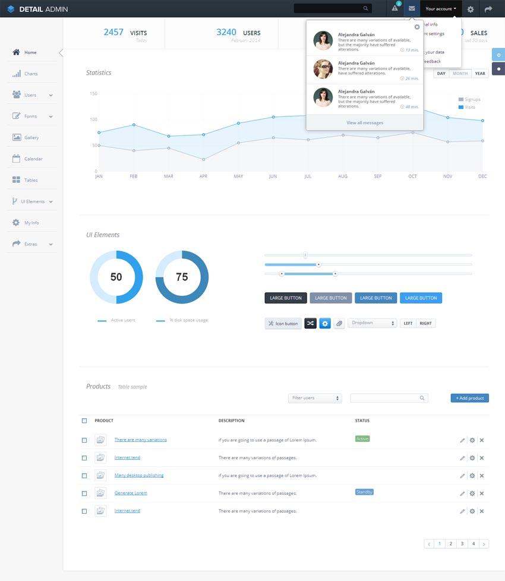Open View all messages link
This screenshot has width=505, height=581.
click(x=365, y=123)
